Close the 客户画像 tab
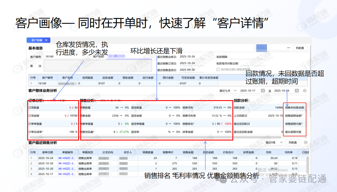 point(46,40)
